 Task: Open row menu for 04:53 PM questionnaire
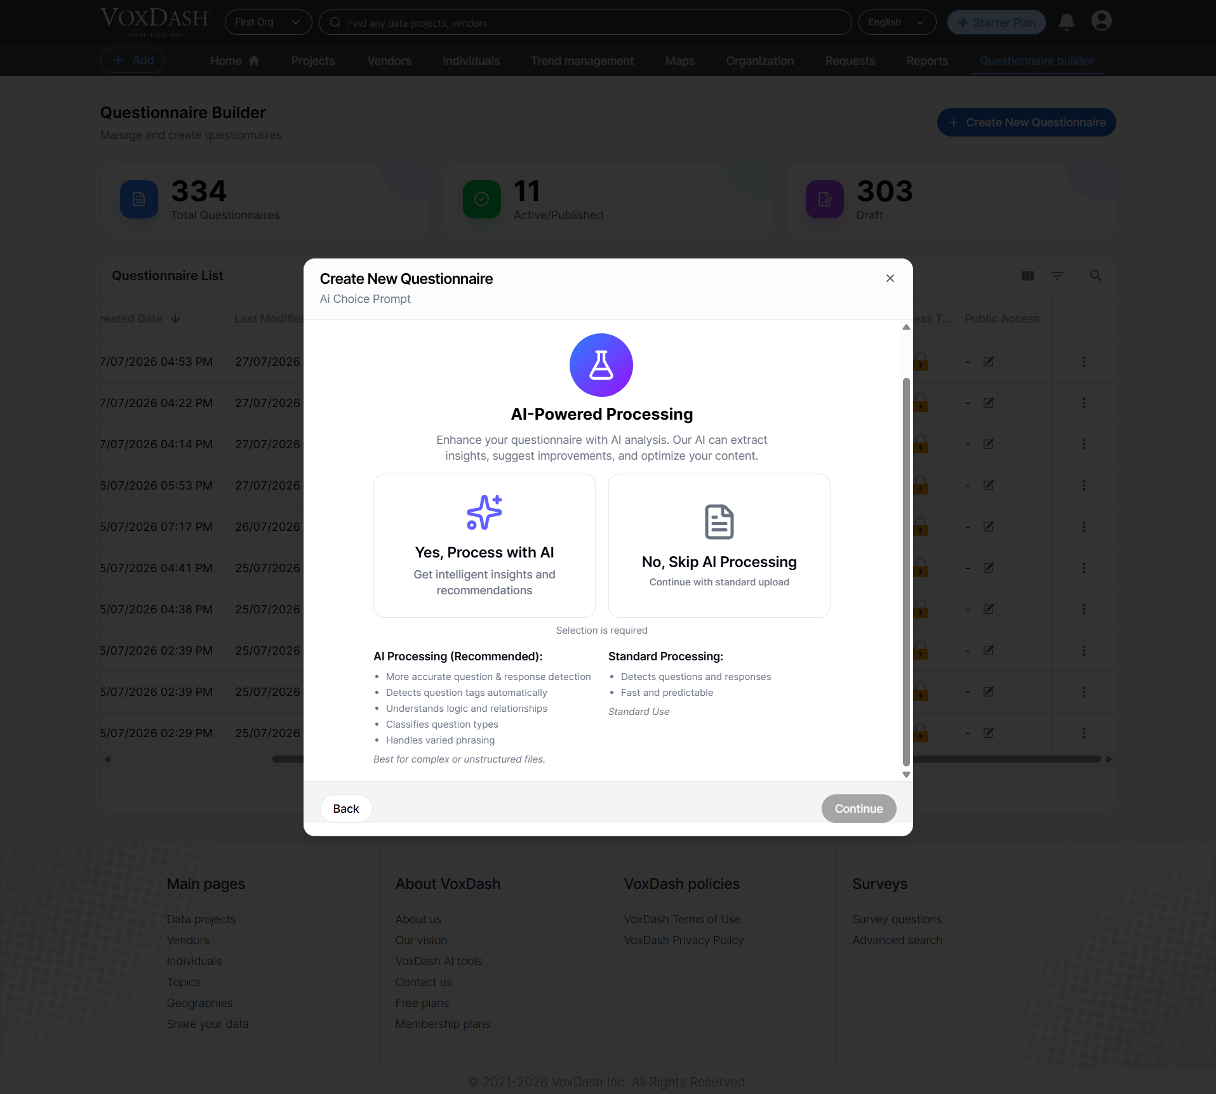(x=1084, y=361)
